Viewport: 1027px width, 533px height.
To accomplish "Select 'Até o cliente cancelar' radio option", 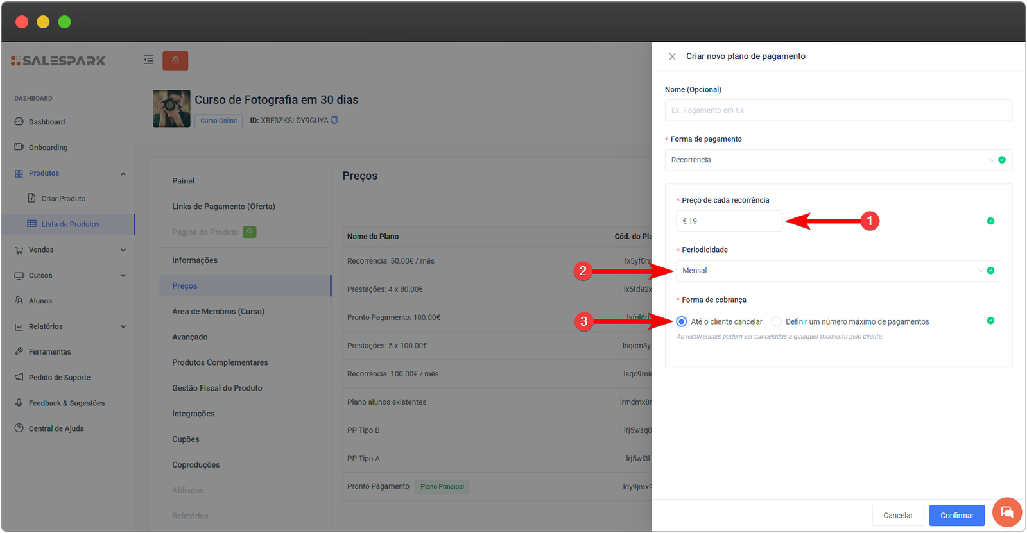I will click(682, 322).
